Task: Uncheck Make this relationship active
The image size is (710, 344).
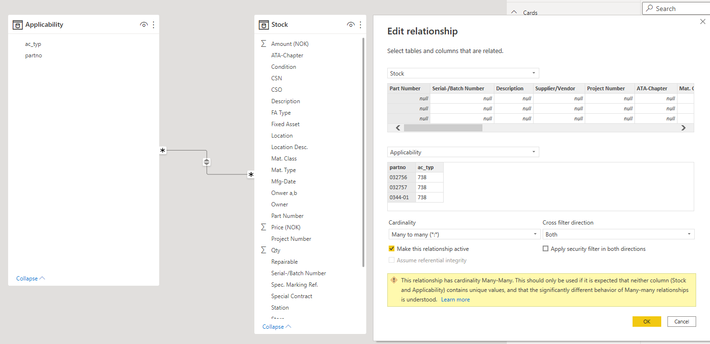Action: tap(392, 249)
